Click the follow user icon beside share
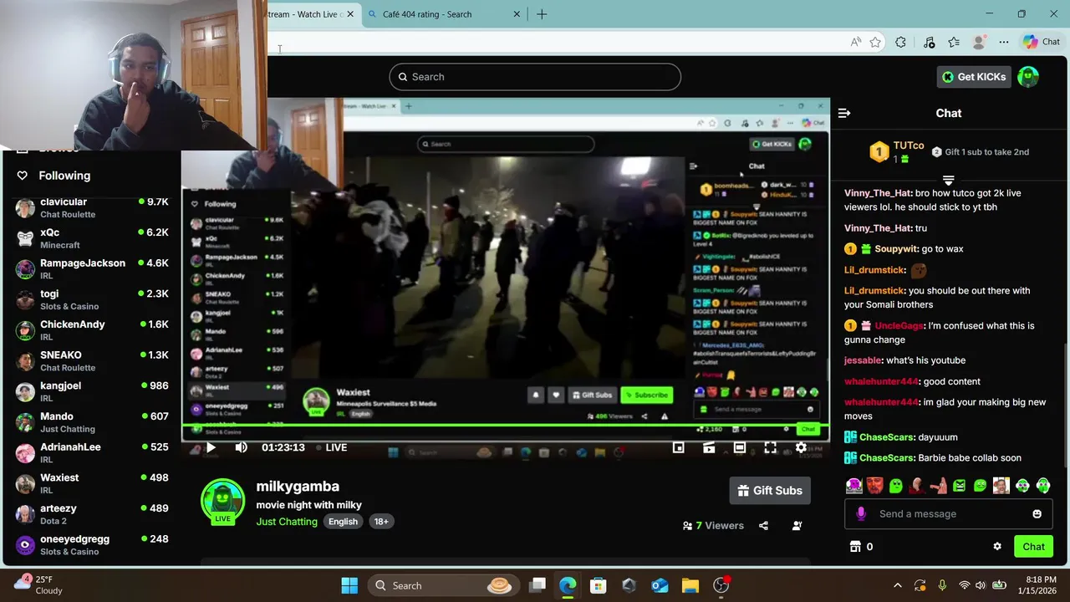The height and width of the screenshot is (602, 1070). (x=797, y=526)
